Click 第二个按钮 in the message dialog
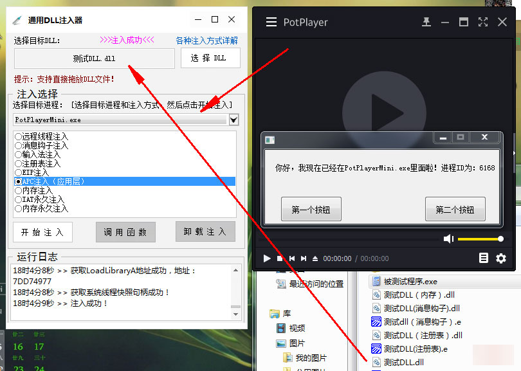 (x=455, y=209)
